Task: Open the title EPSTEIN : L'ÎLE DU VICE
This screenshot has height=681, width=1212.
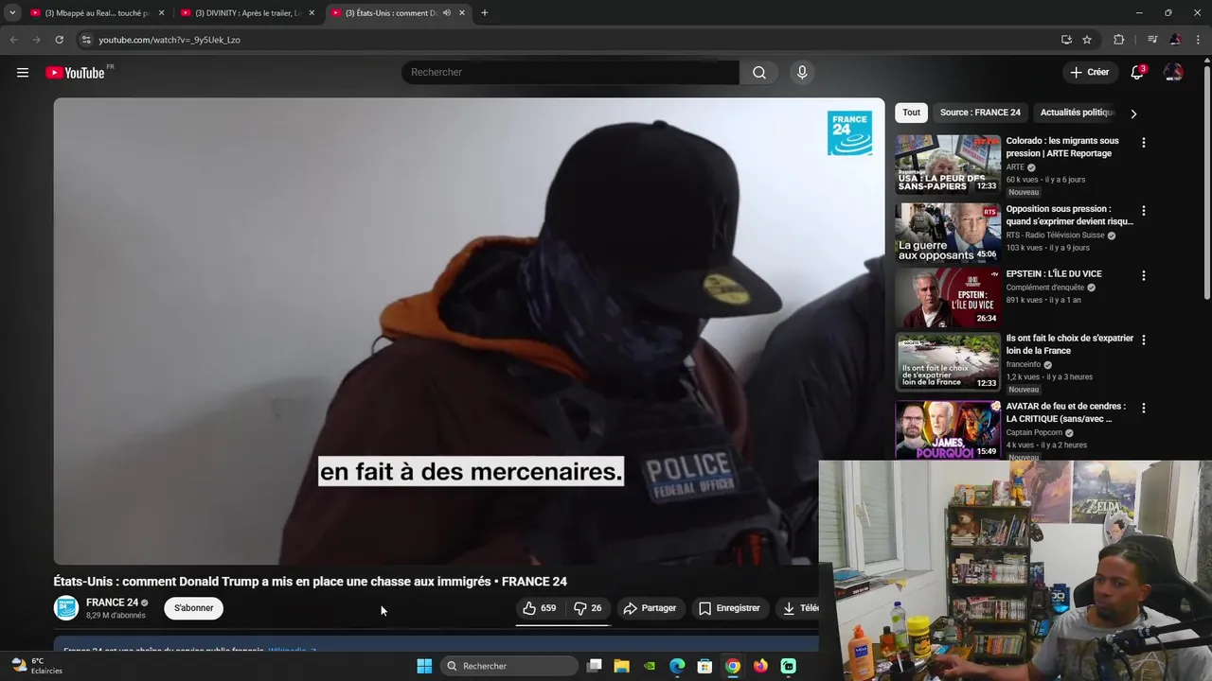Action: (1054, 274)
